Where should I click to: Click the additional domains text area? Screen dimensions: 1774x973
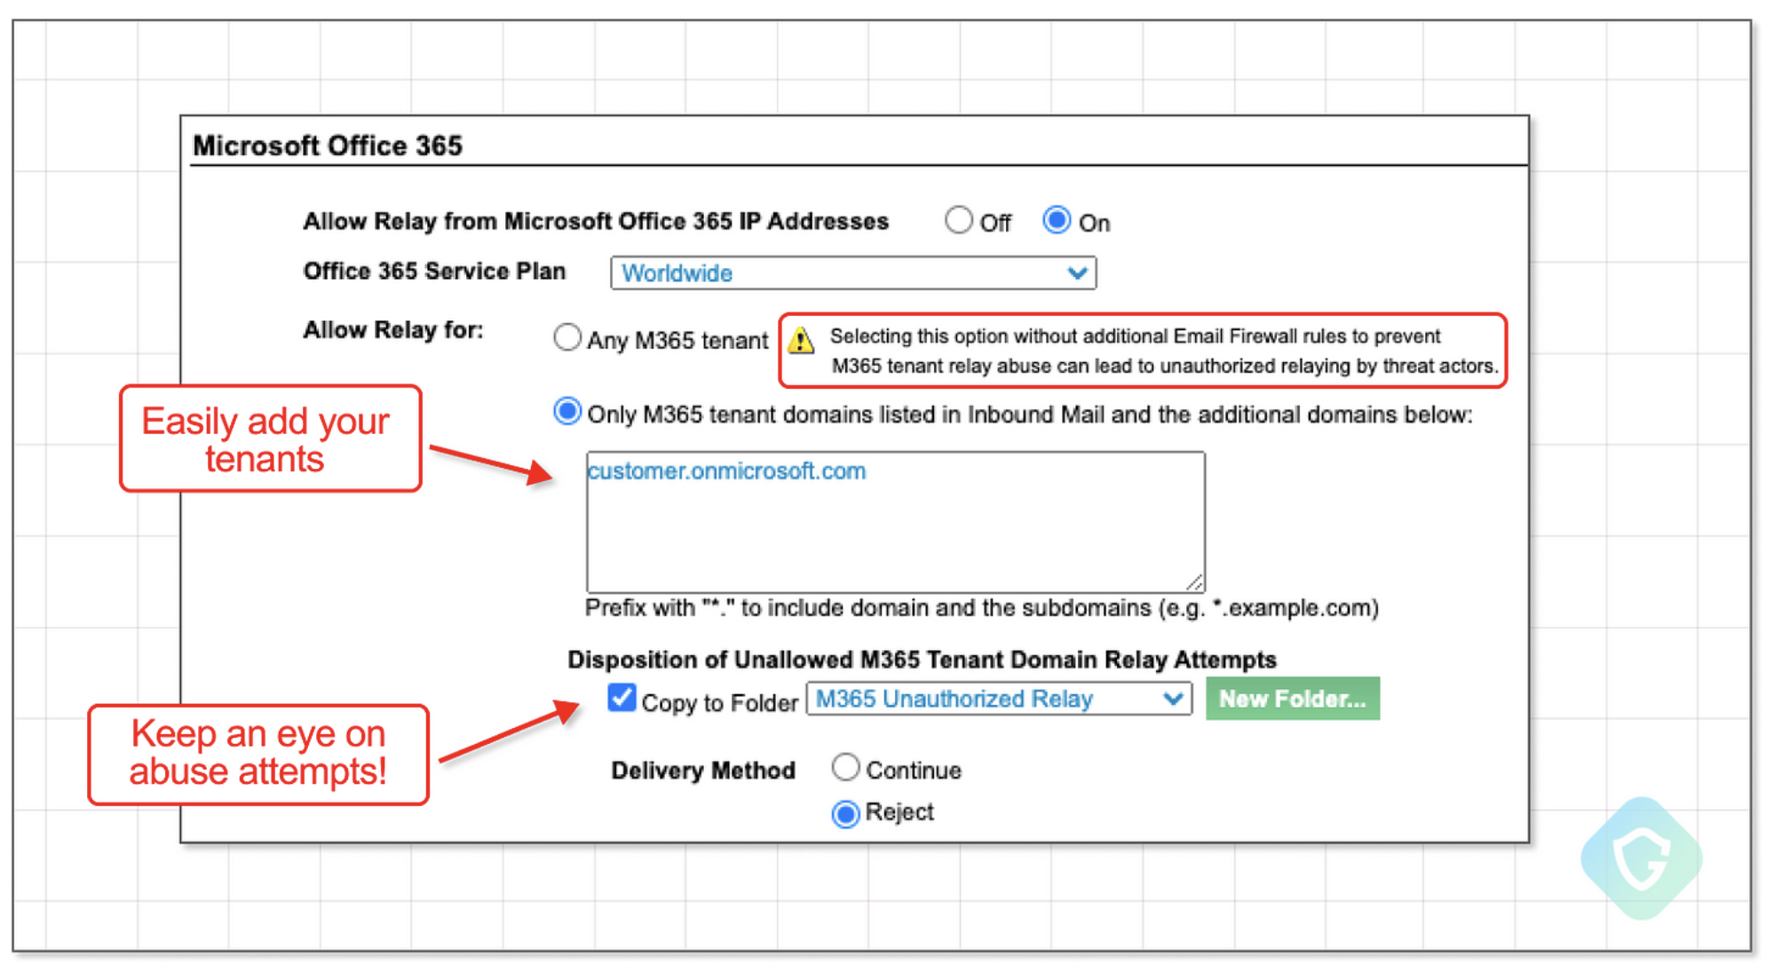[x=895, y=522]
